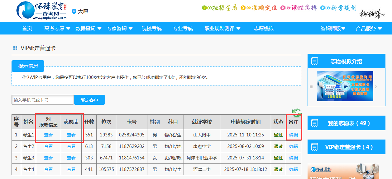
Task: Play the 志愿模拟介绍 video thumbnail
Action: [x=345, y=86]
